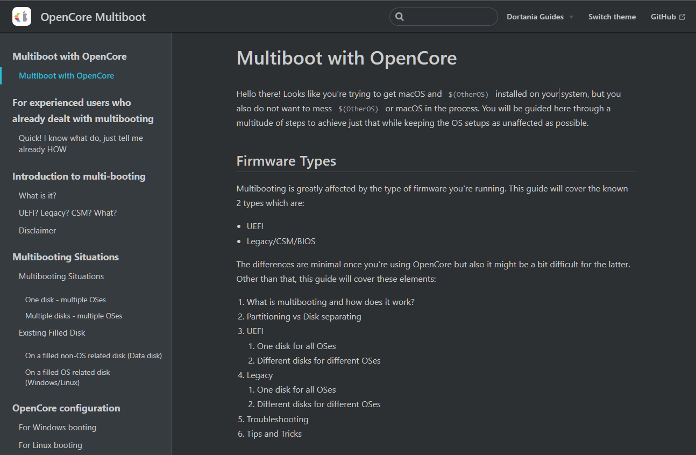Viewport: 696px width, 455px height.
Task: Open the 'What is it?' page
Action: 38,196
